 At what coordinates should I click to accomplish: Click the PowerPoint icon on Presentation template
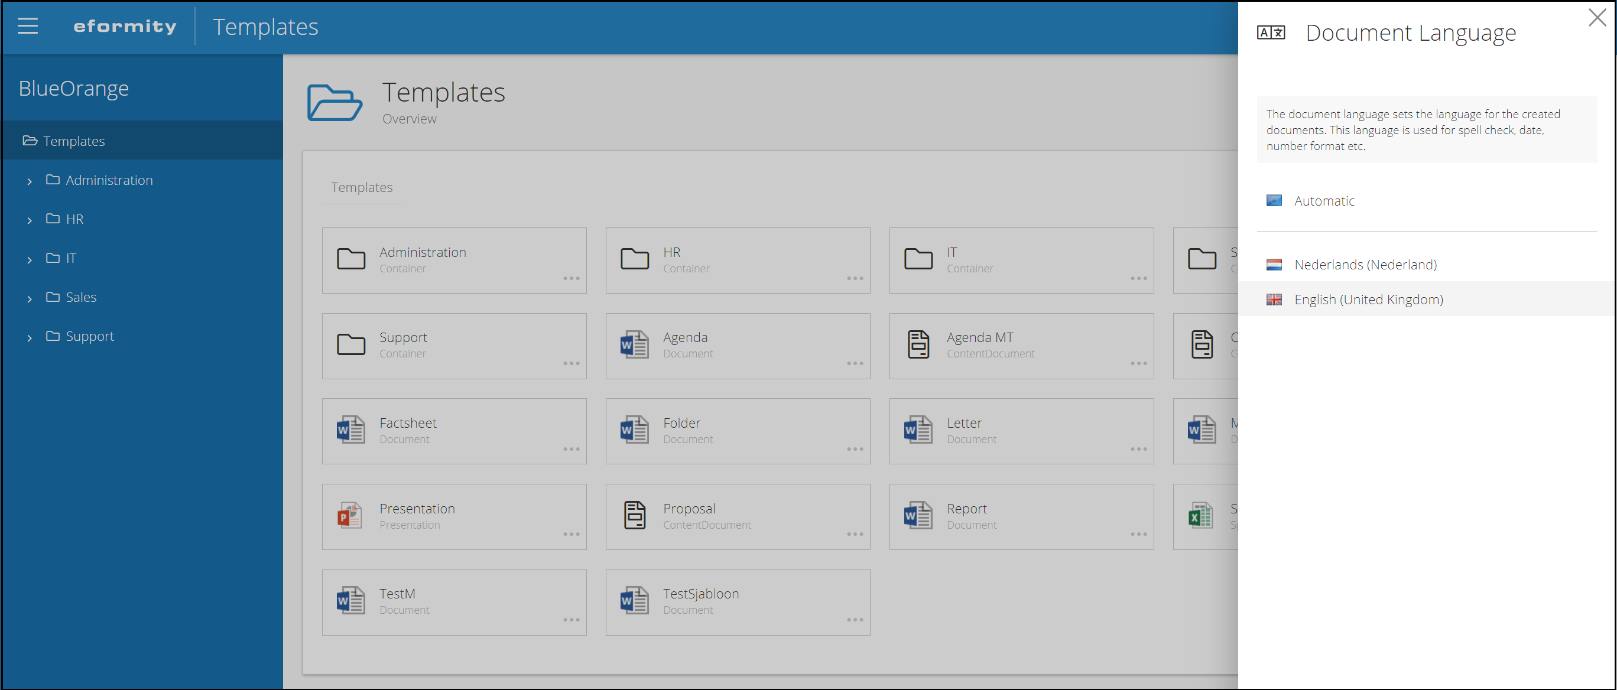click(350, 516)
